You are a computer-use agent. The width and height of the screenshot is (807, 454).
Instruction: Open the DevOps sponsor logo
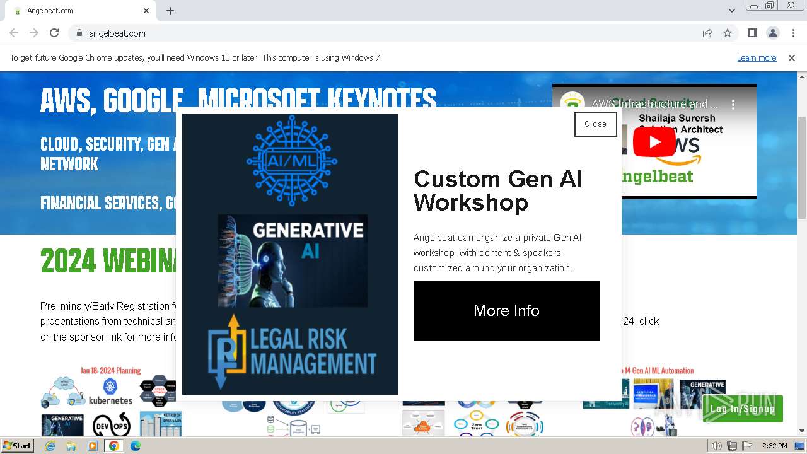111,425
